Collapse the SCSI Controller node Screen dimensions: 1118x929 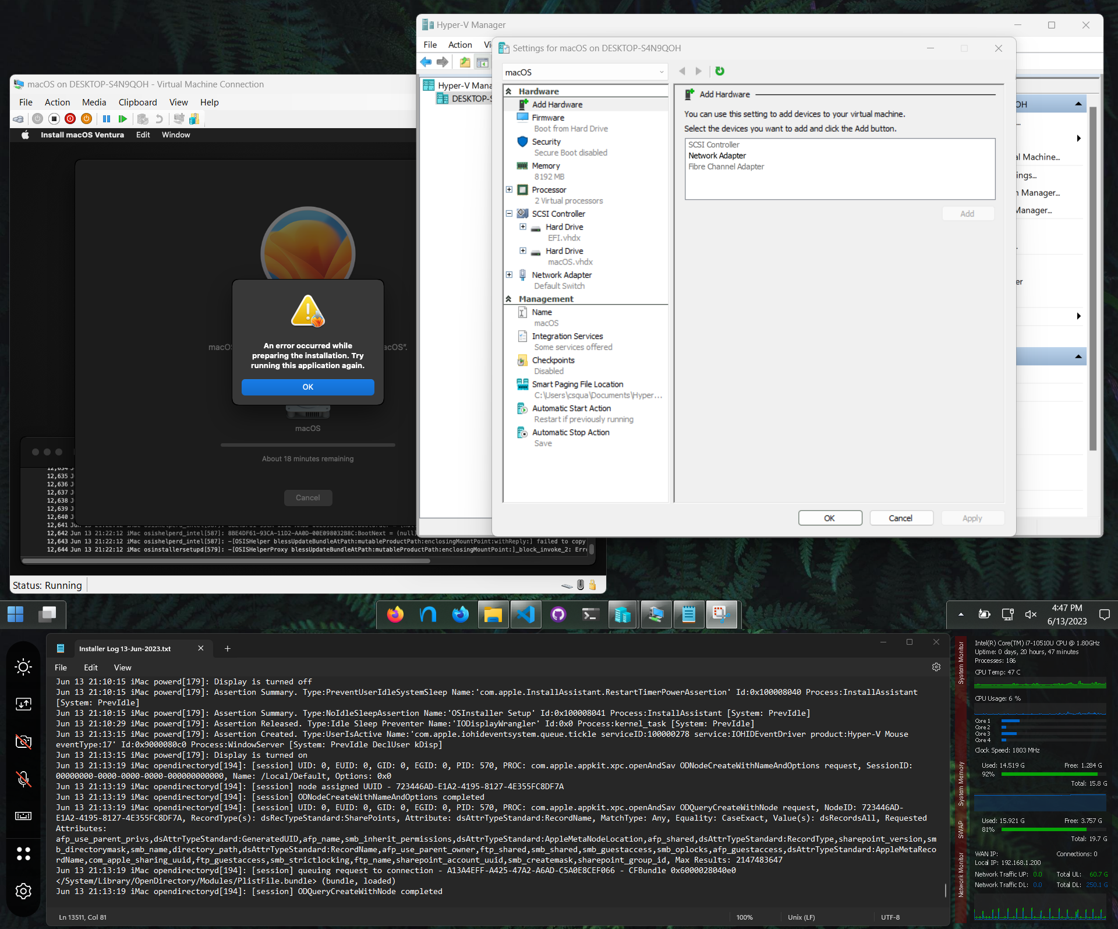point(510,213)
